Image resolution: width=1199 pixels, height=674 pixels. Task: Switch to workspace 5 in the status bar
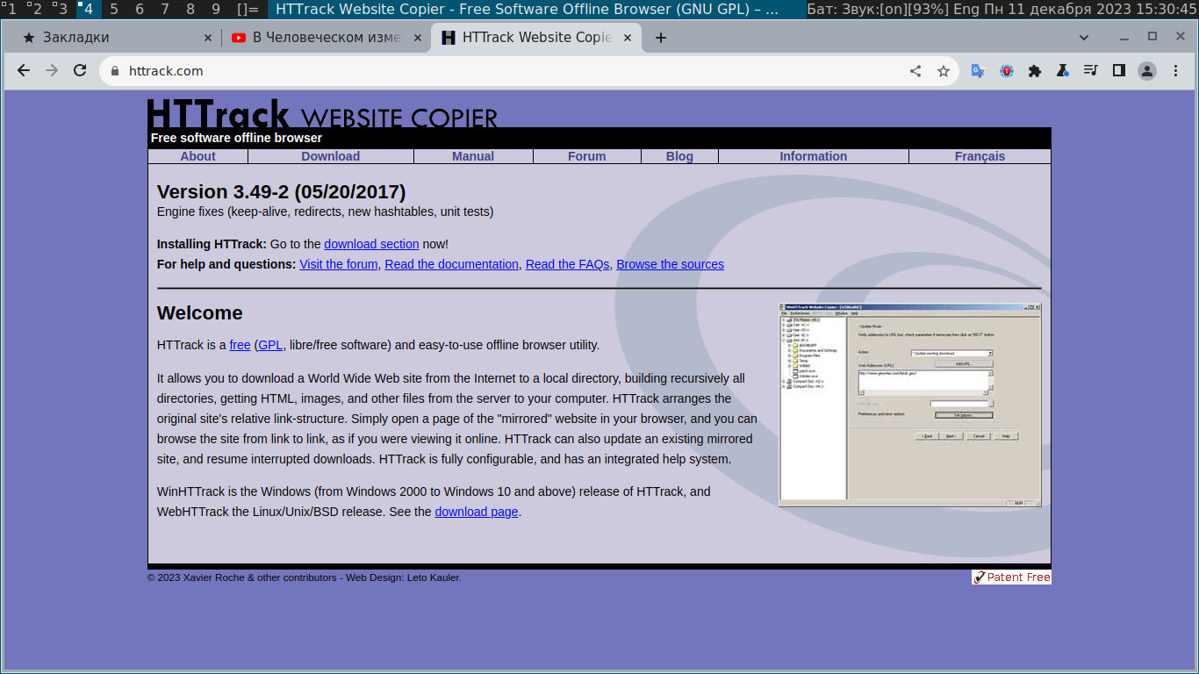point(114,10)
